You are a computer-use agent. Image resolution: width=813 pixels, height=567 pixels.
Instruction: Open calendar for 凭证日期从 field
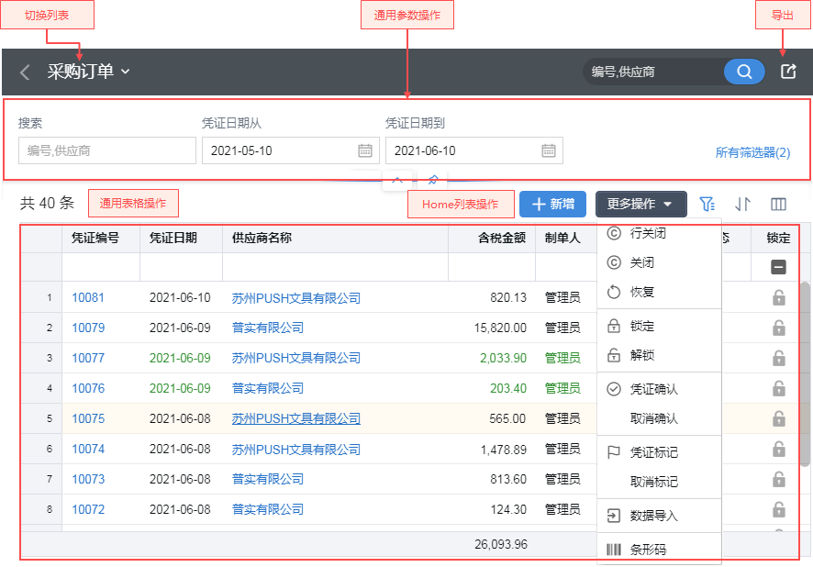click(x=365, y=150)
